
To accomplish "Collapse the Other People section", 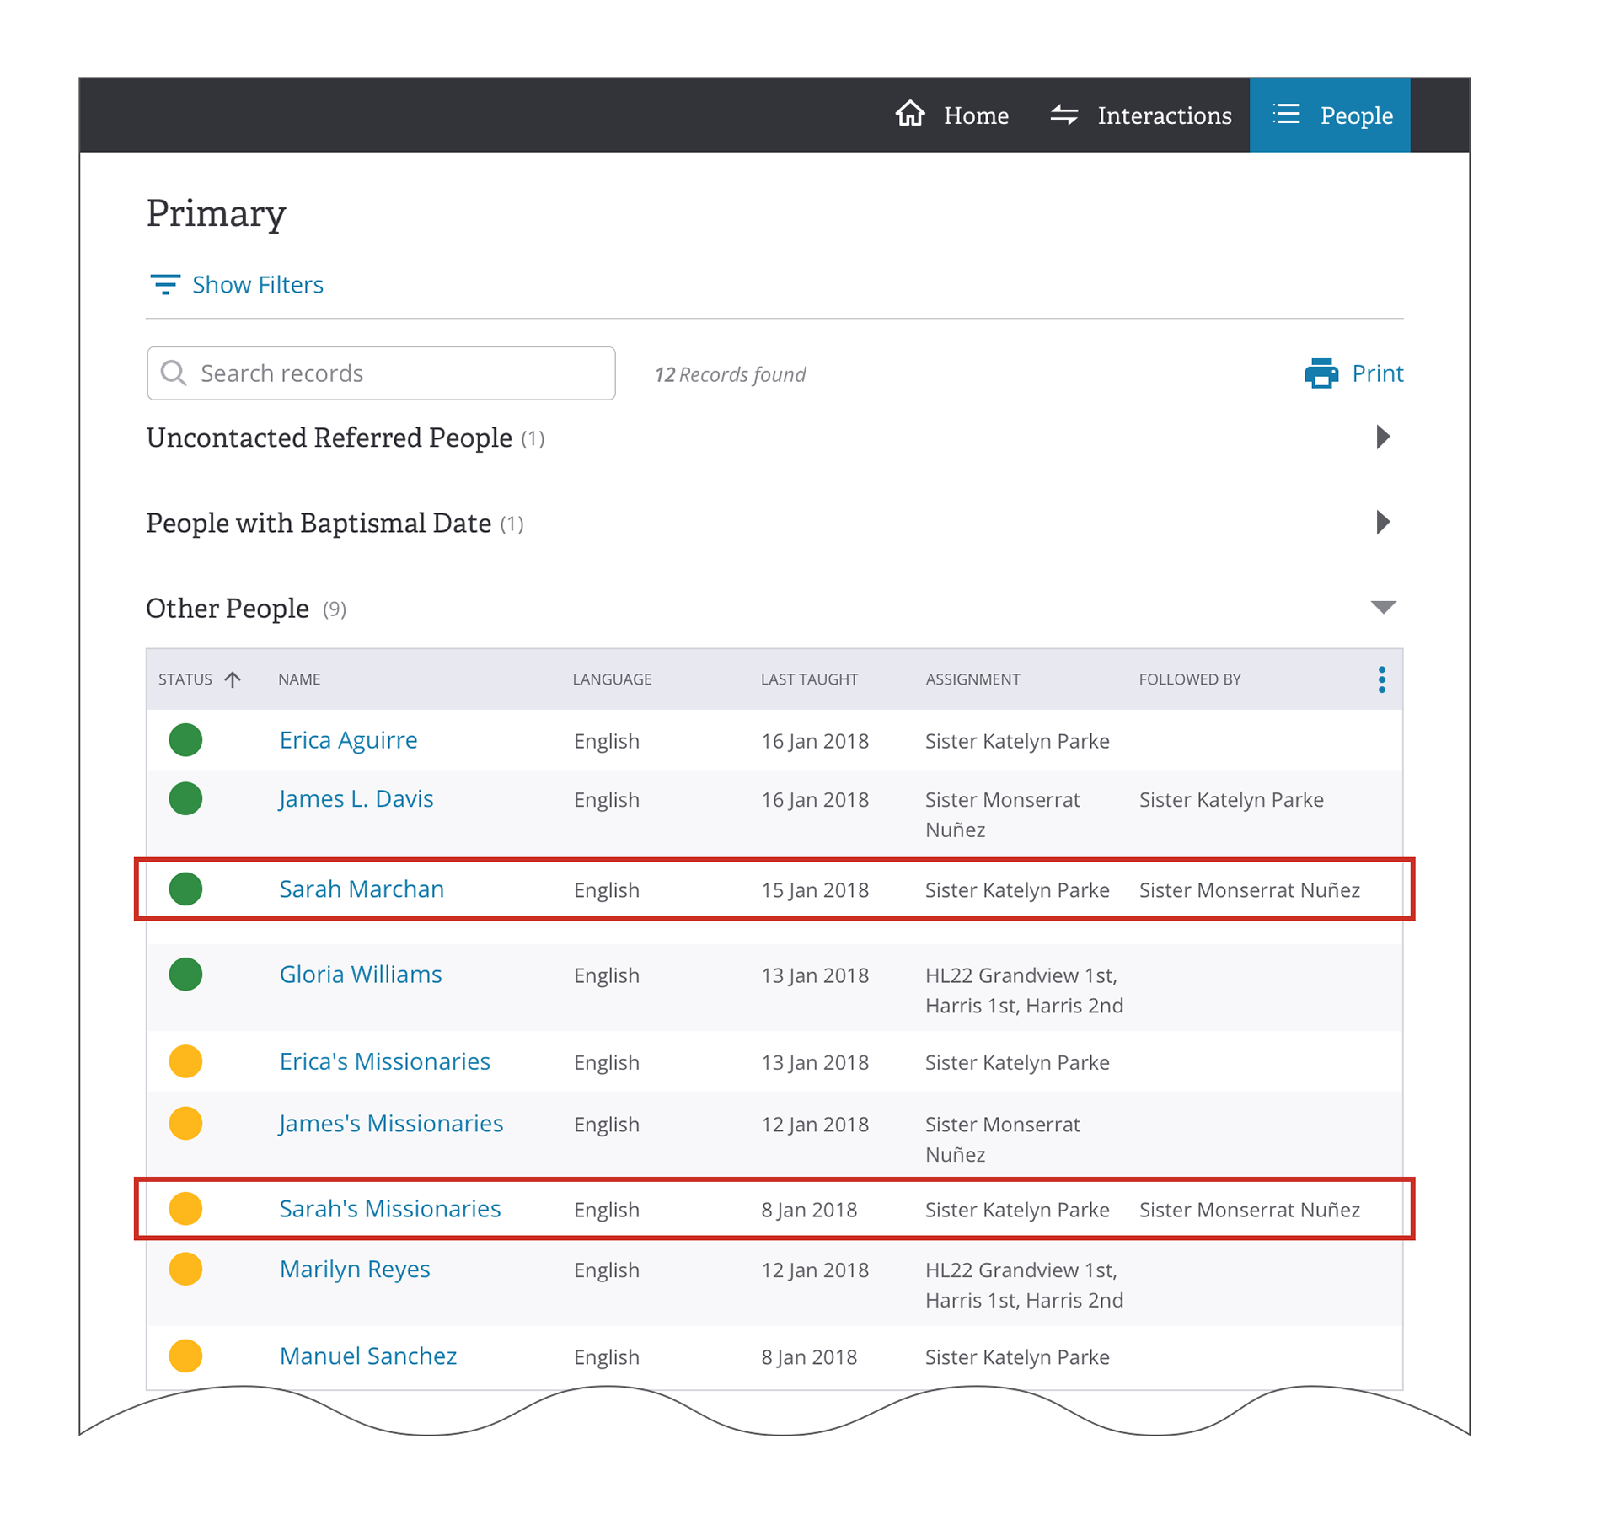I will point(1383,607).
